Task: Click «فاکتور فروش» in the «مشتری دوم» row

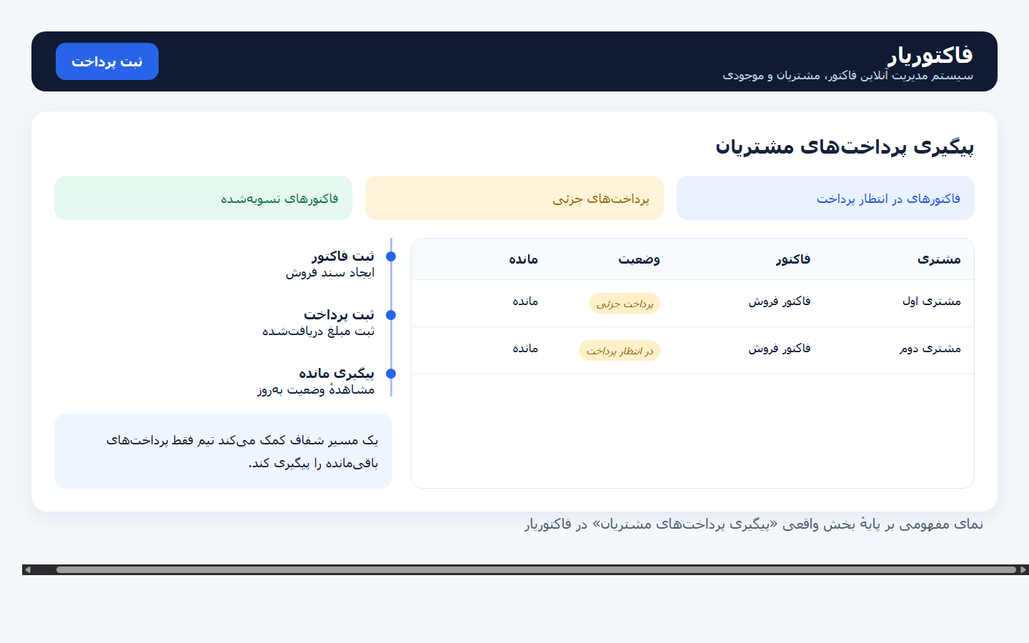Action: click(x=780, y=349)
